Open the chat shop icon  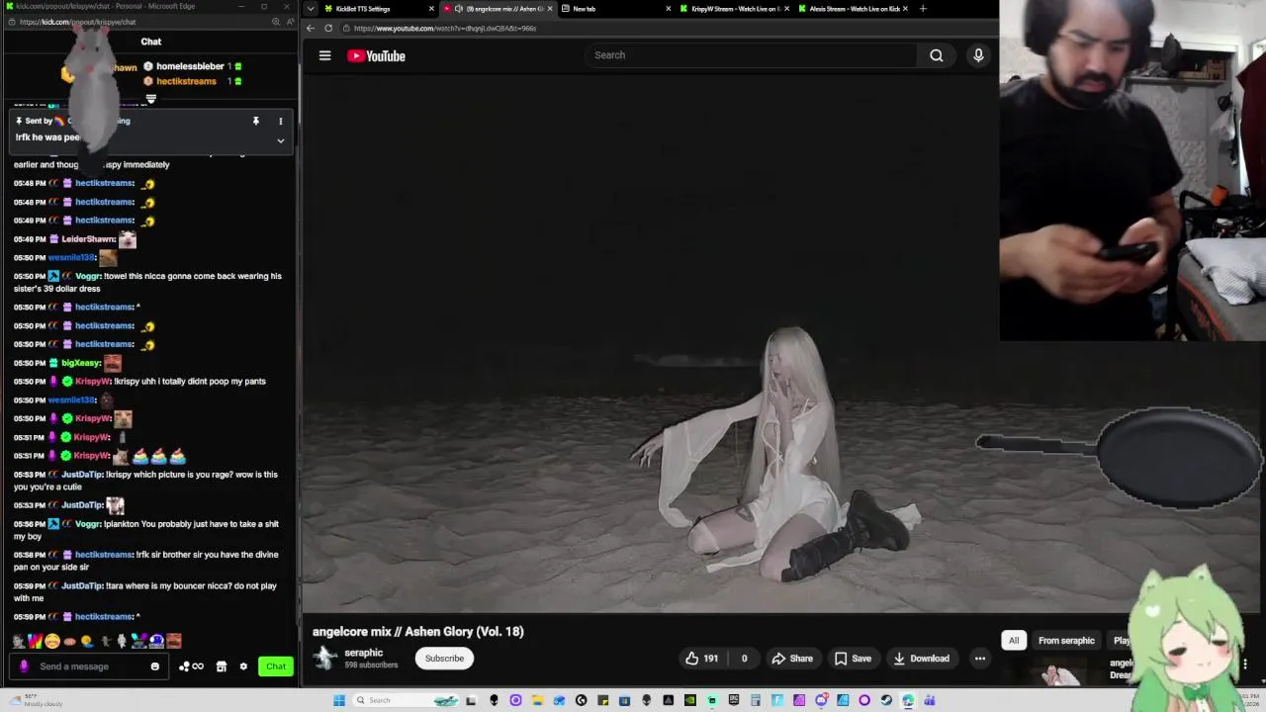pyautogui.click(x=222, y=667)
